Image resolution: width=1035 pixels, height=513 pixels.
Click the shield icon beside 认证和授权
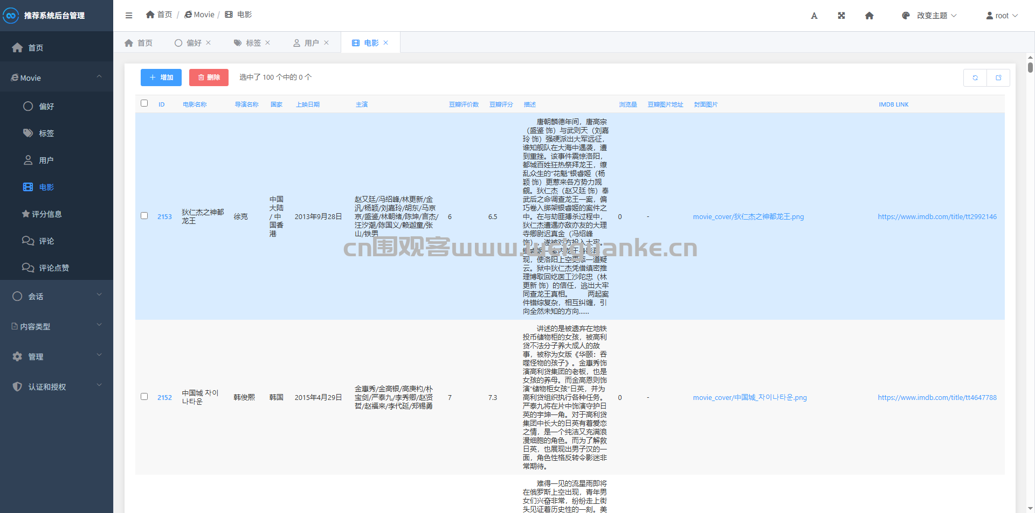pyautogui.click(x=17, y=386)
